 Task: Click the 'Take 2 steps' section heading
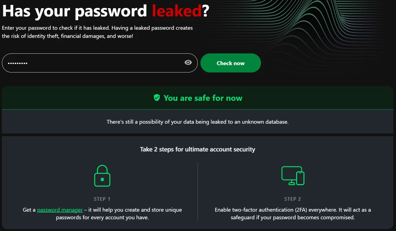tap(197, 149)
